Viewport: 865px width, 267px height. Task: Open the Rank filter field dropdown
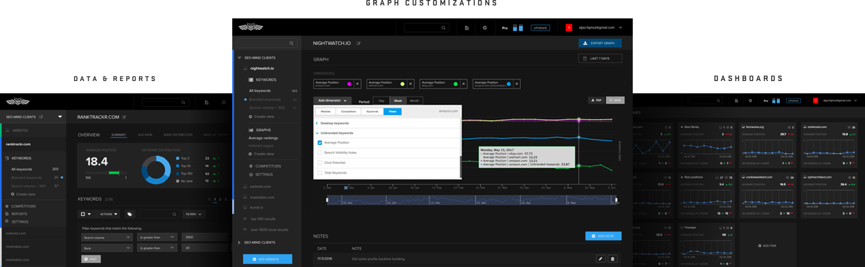107,248
